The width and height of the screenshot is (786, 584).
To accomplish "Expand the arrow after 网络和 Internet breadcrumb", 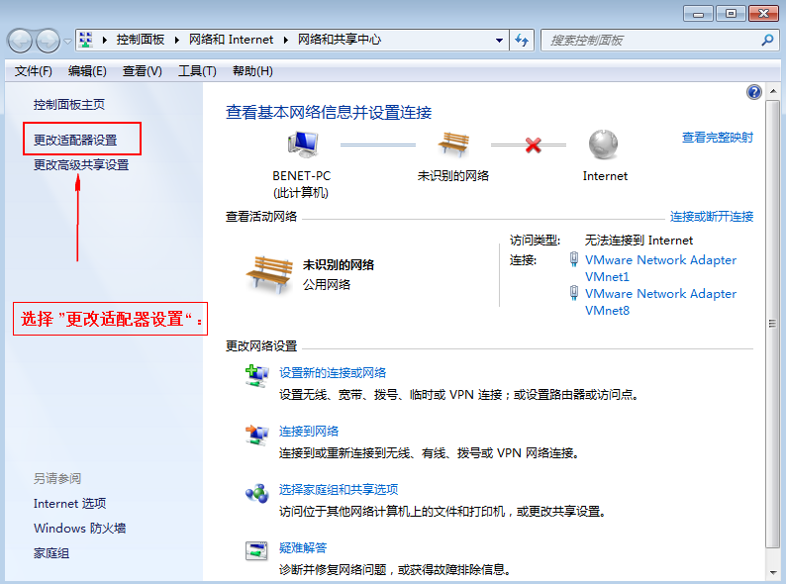I will click(x=286, y=41).
